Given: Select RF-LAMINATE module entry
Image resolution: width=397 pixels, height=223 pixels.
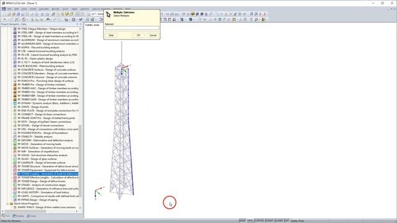Looking at the screenshot, I should [42, 162].
